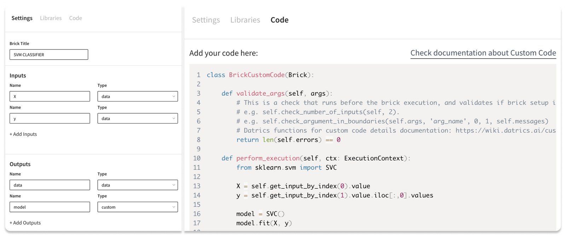Open Check documentation about Custom Code link
The width and height of the screenshot is (566, 236).
click(x=483, y=53)
